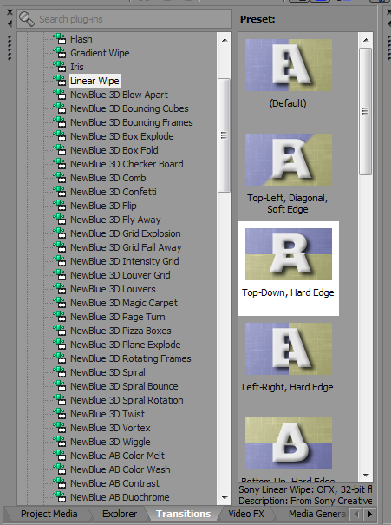Click the icon beside NewBlue 3D Bouncing Cubes
The image size is (391, 525).
(60, 108)
